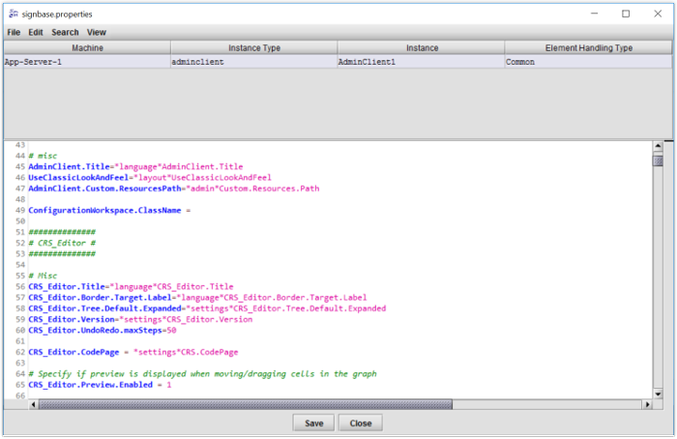Click the horizontal scrollbar left arrow
This screenshot has height=439, width=677.
(x=33, y=404)
